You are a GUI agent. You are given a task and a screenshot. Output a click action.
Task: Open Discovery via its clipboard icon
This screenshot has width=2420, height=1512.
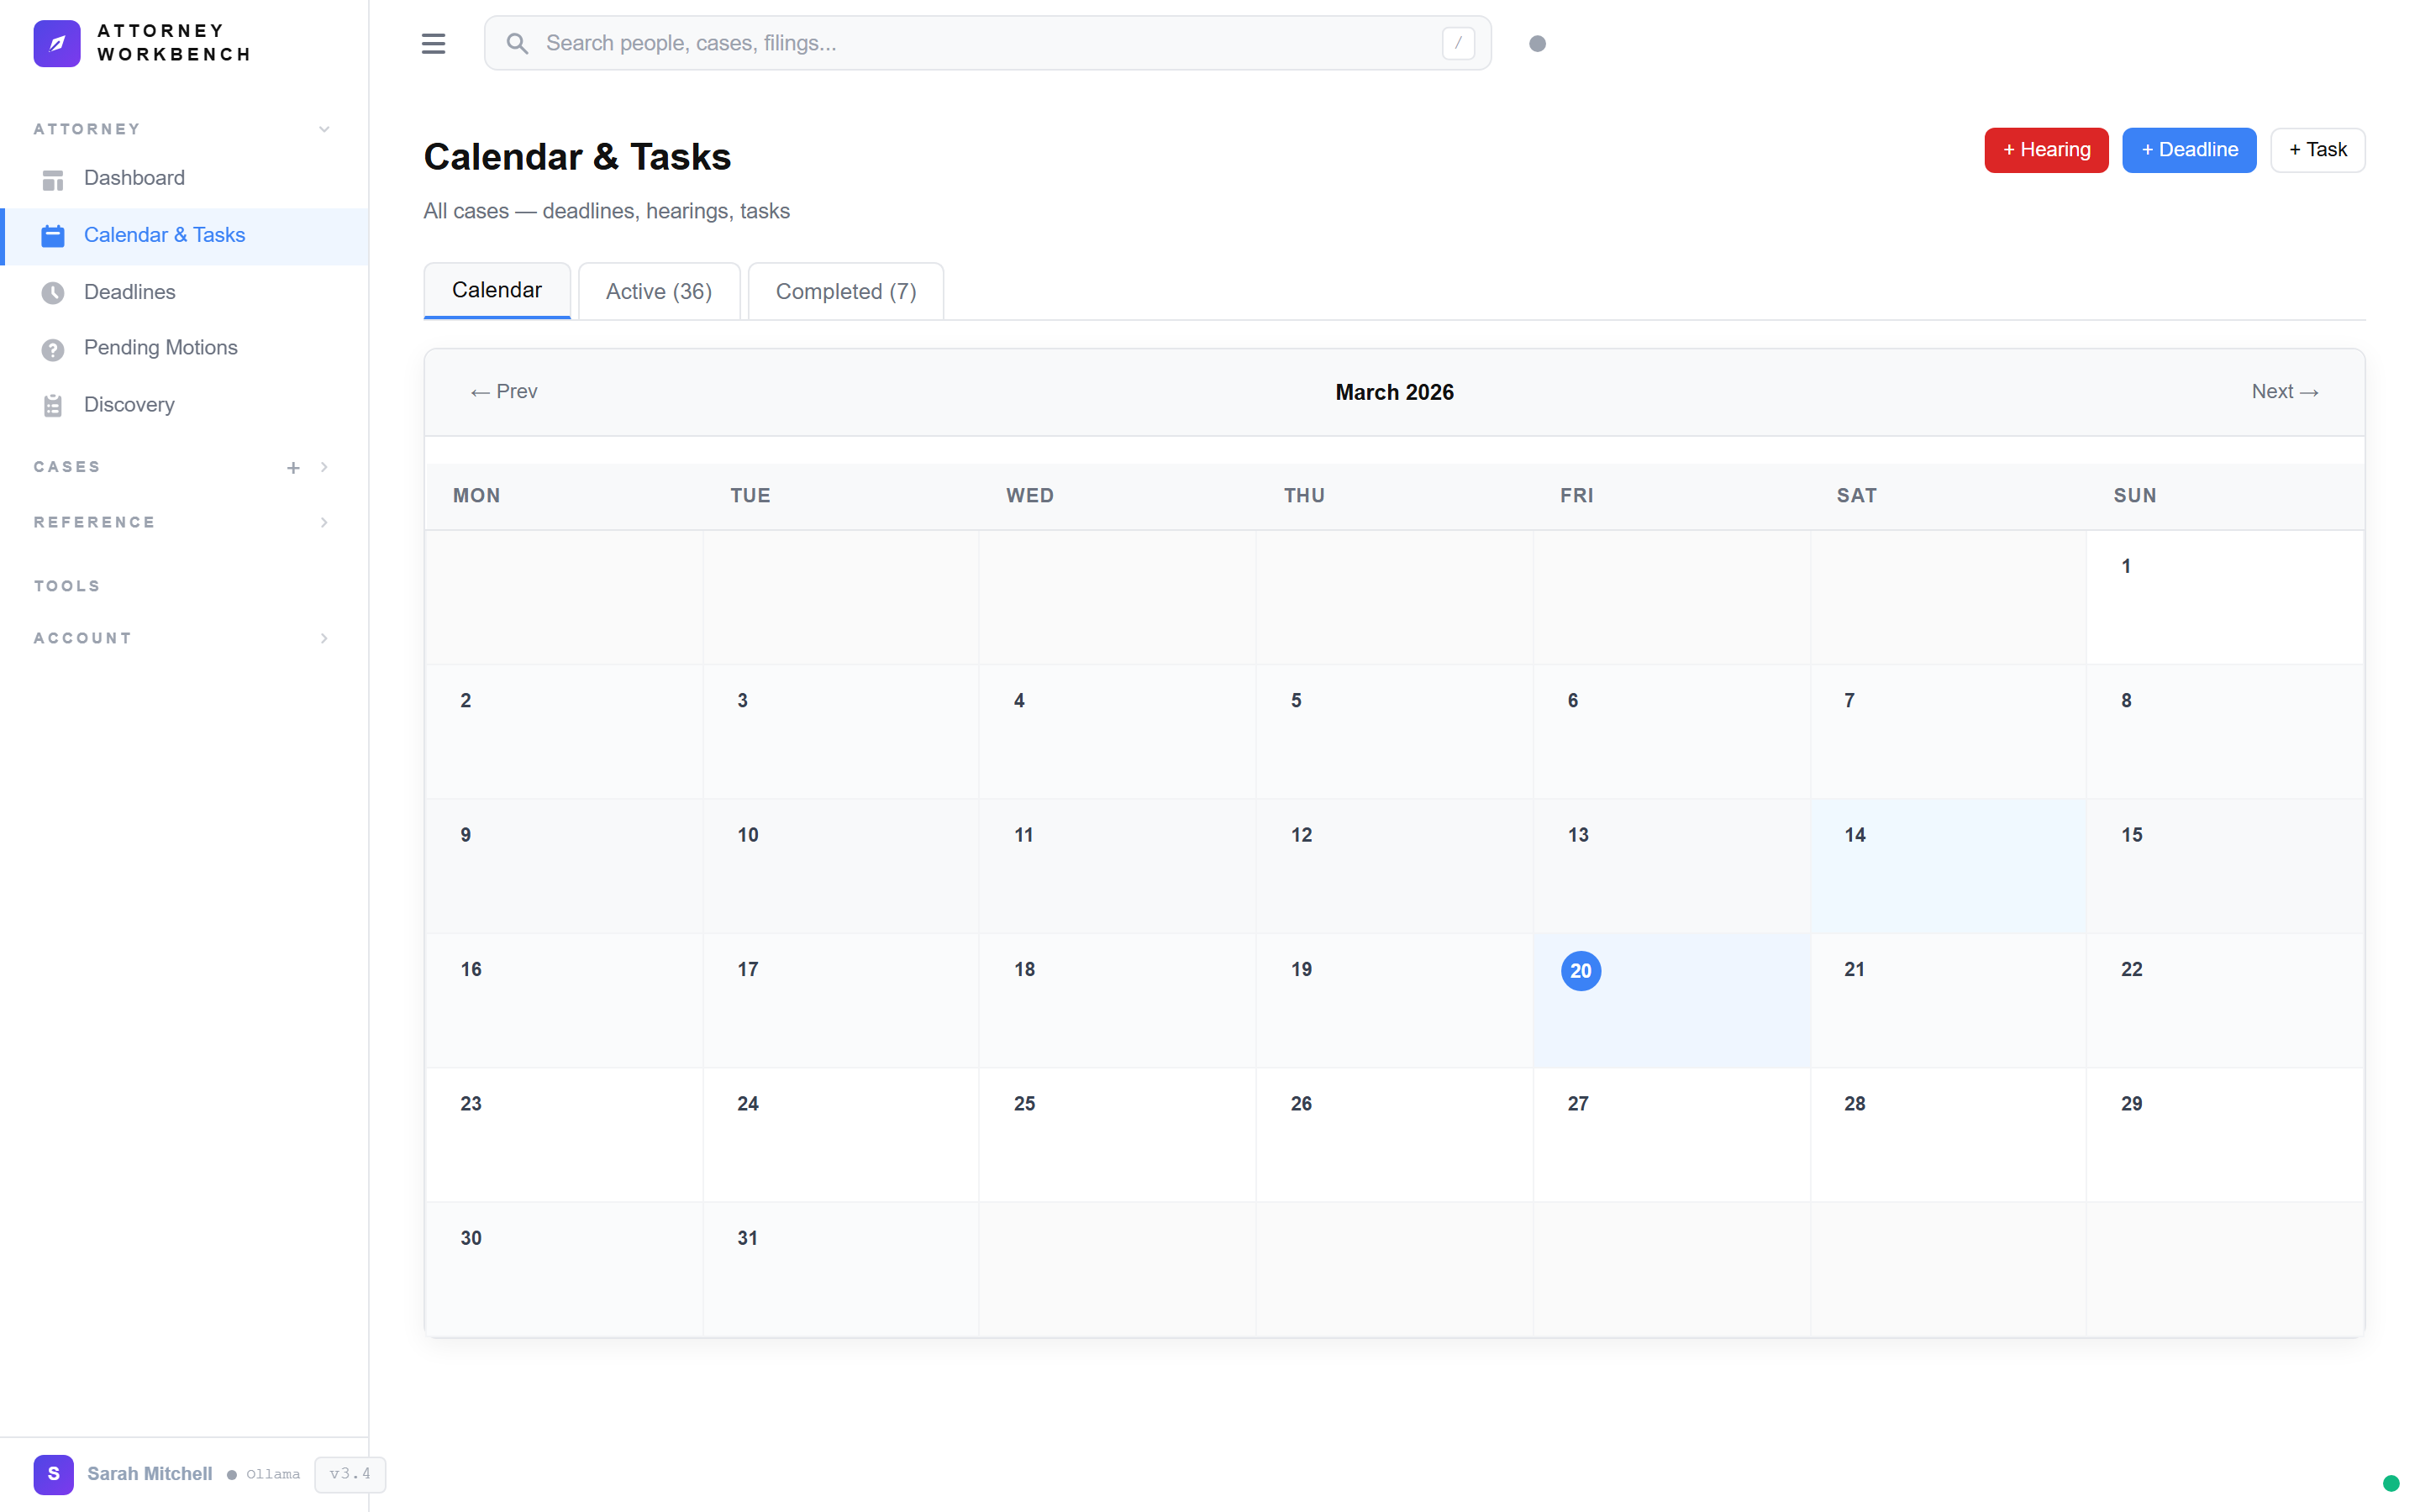click(53, 405)
